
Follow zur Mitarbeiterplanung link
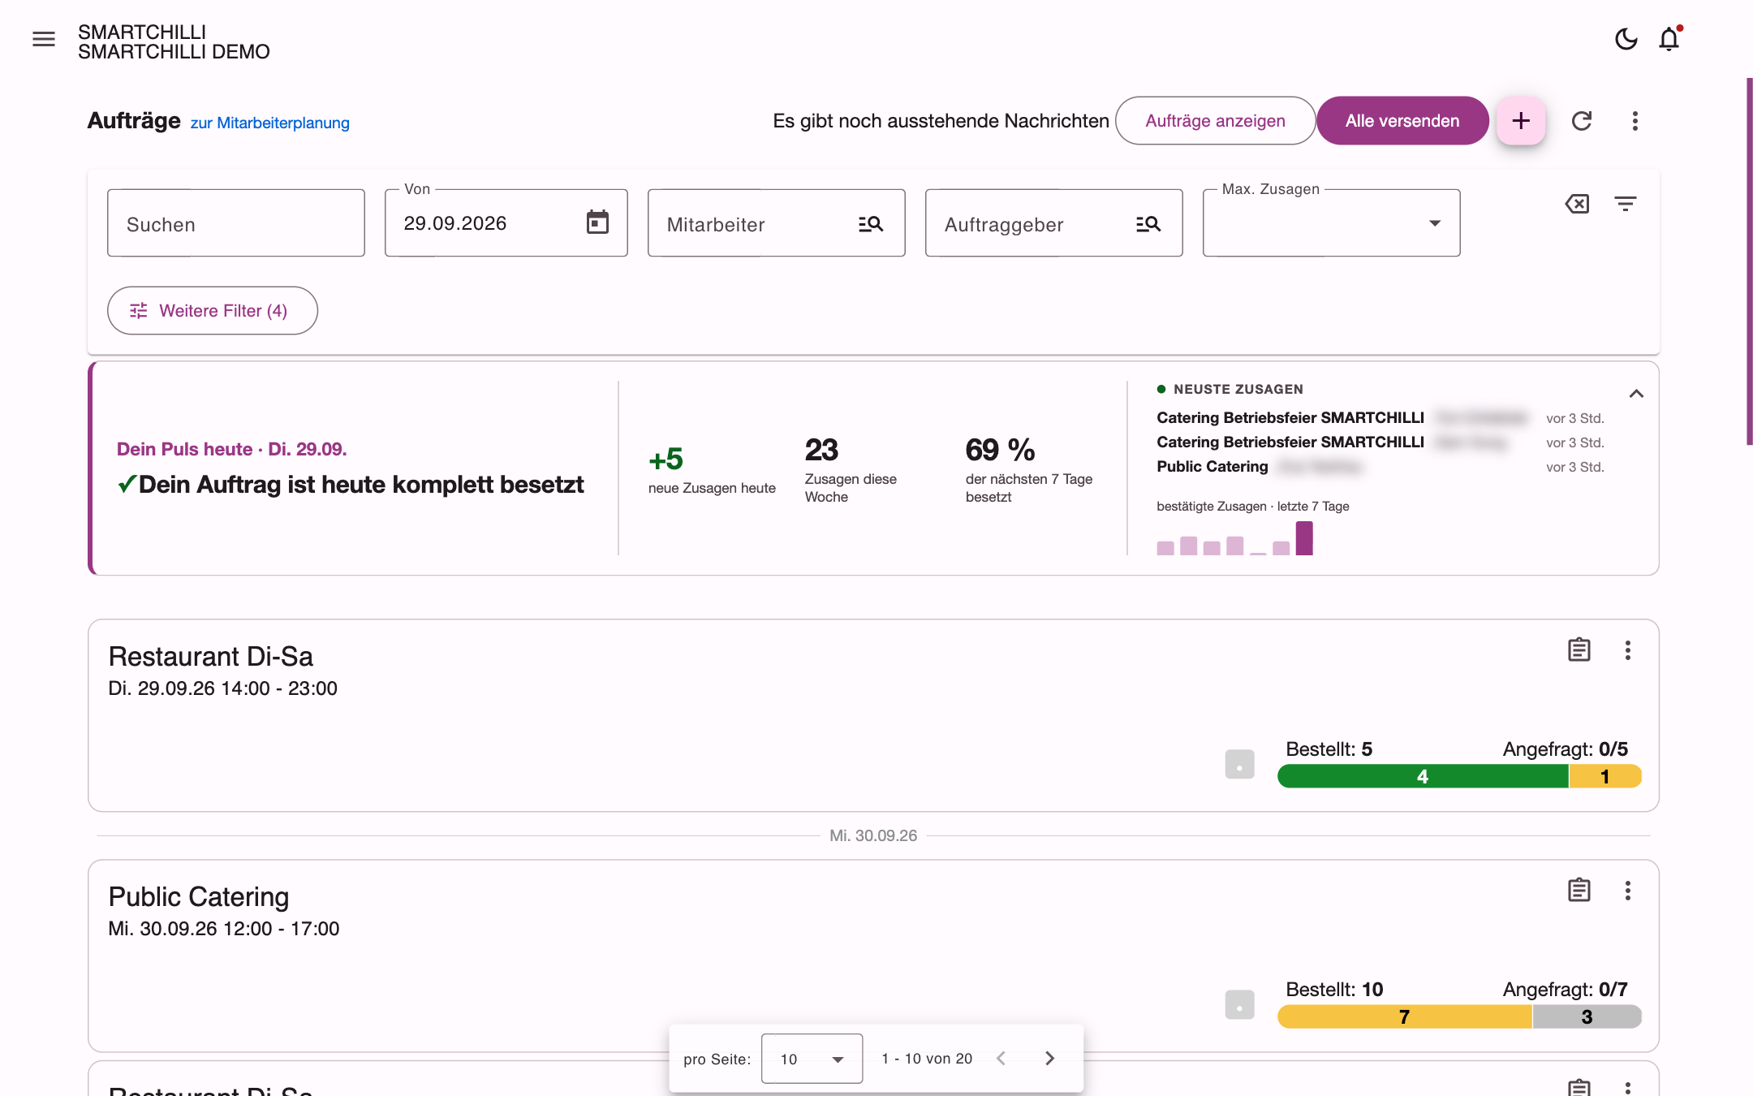pyautogui.click(x=270, y=123)
